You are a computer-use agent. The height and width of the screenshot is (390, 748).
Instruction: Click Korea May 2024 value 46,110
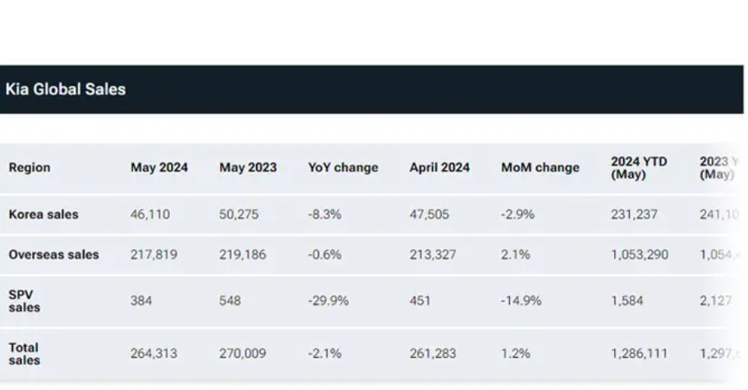click(x=149, y=214)
